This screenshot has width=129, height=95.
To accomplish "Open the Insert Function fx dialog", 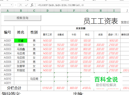I will 32,5.
